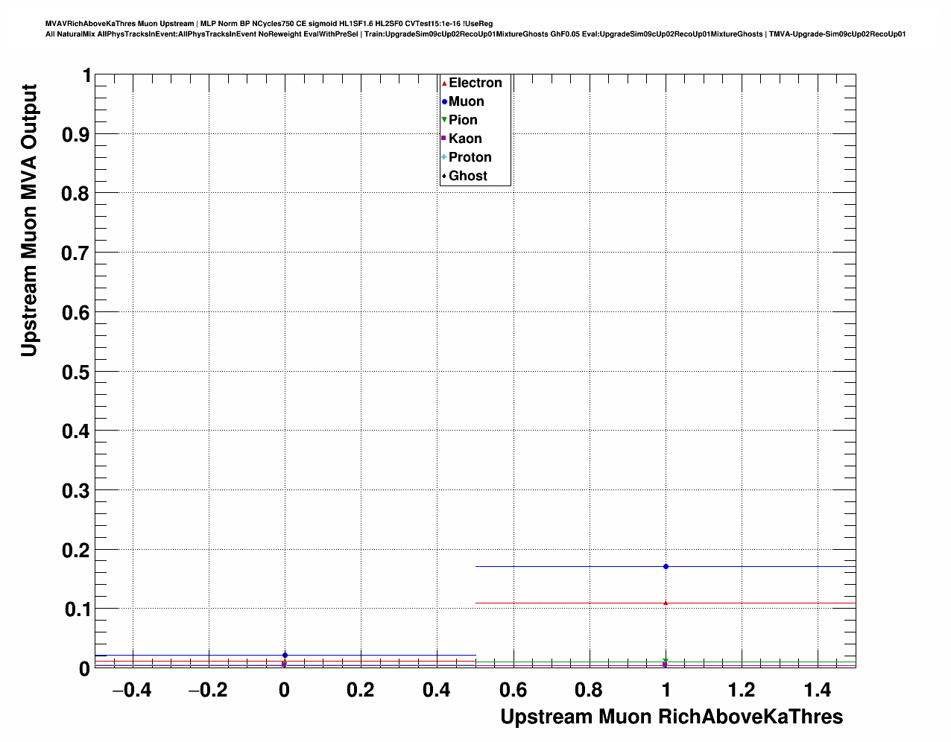Click the x-axis tick label 1.4
Image resolution: width=951 pixels, height=742 pixels.
pyautogui.click(x=818, y=691)
